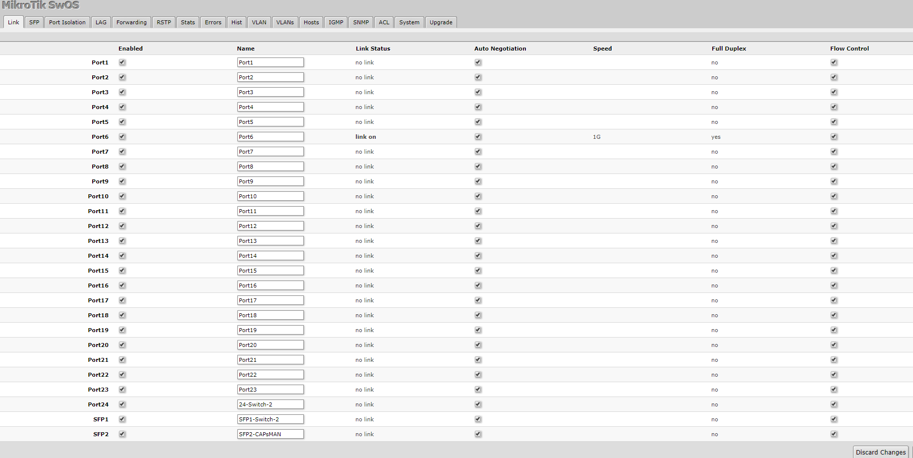Click Port1 "no link" status
913x458 pixels.
click(x=365, y=62)
